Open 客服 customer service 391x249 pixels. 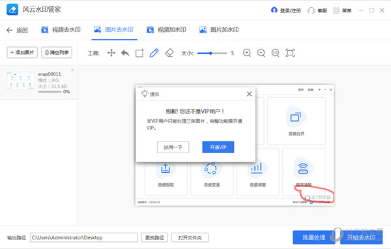tap(317, 10)
